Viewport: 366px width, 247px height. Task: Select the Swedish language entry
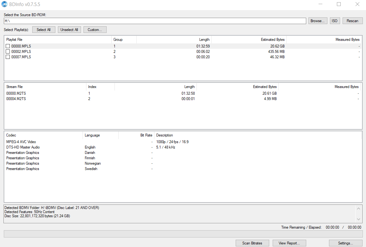coord(91,169)
